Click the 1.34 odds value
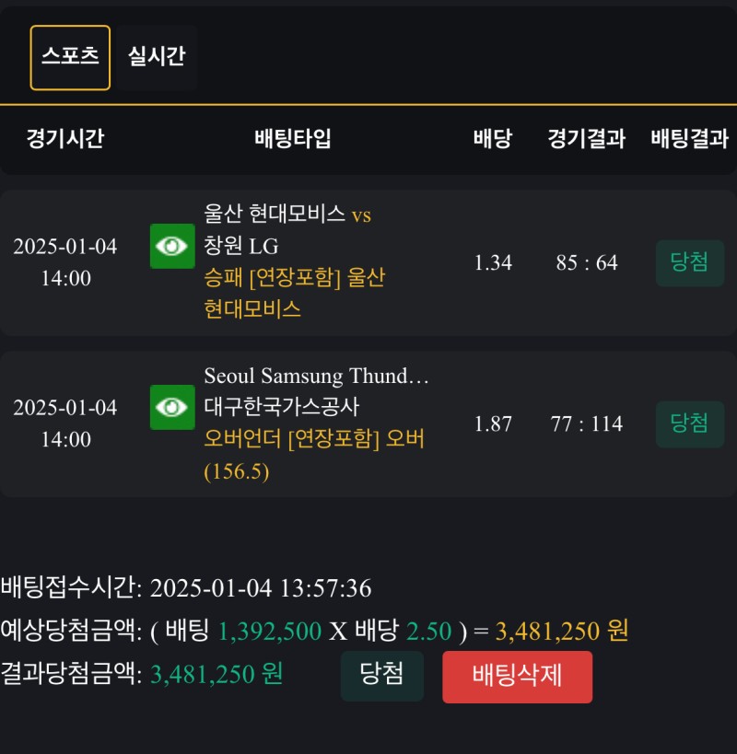 [493, 263]
